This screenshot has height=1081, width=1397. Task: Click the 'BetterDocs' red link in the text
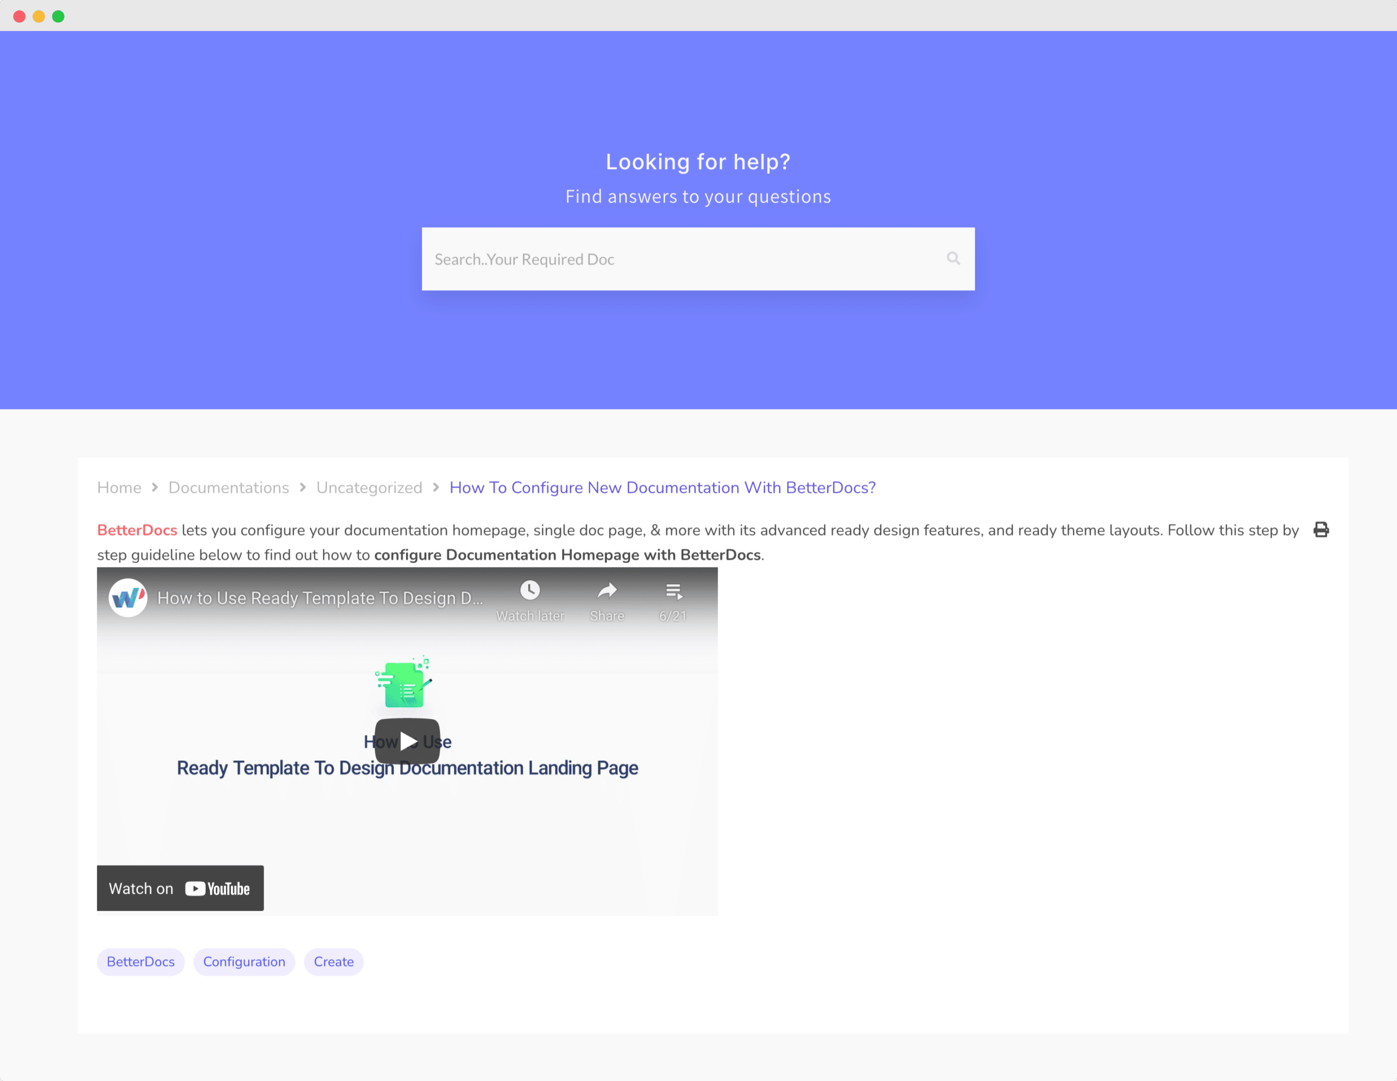[136, 529]
